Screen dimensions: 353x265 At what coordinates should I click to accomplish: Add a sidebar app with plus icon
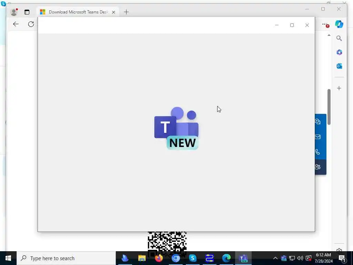click(339, 88)
